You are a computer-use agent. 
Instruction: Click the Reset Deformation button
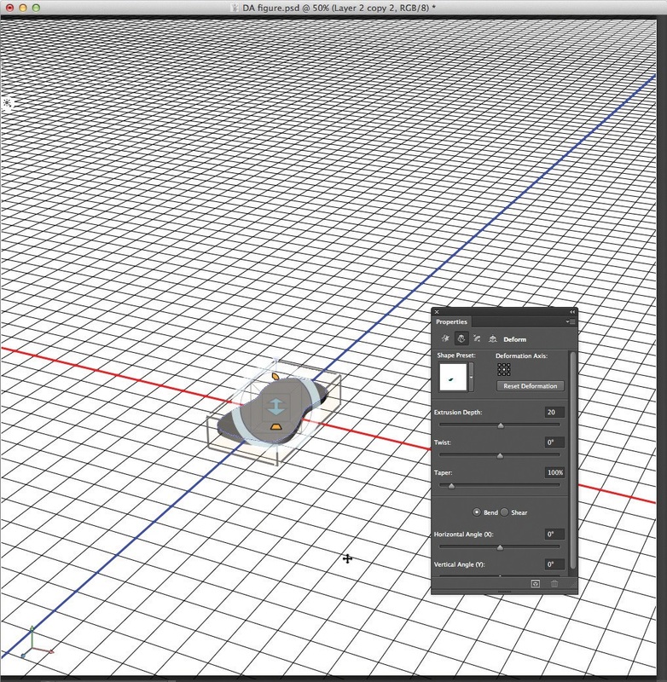pyautogui.click(x=530, y=386)
